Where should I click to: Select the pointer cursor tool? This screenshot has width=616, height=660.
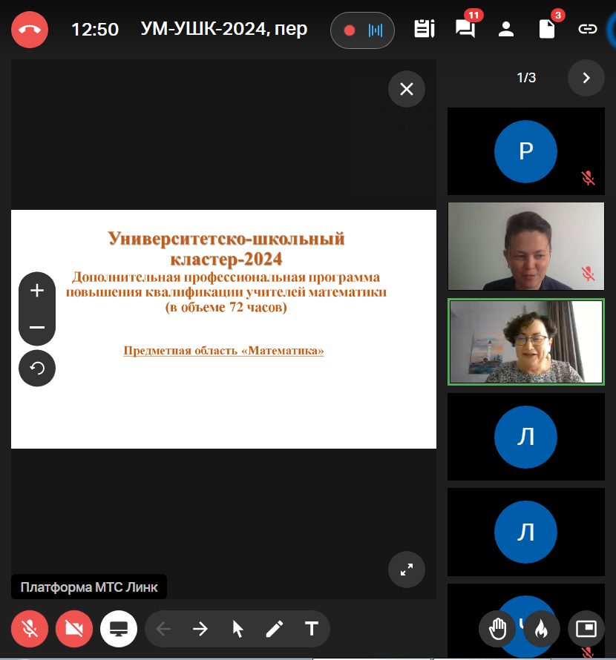pyautogui.click(x=237, y=629)
